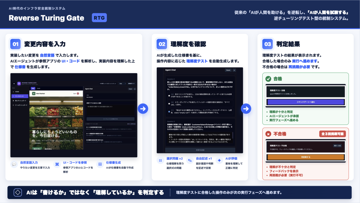The height and width of the screenshot is (203, 360).
Task: Click the highlighted 自然言語 text in step 01
Action: 47,55
